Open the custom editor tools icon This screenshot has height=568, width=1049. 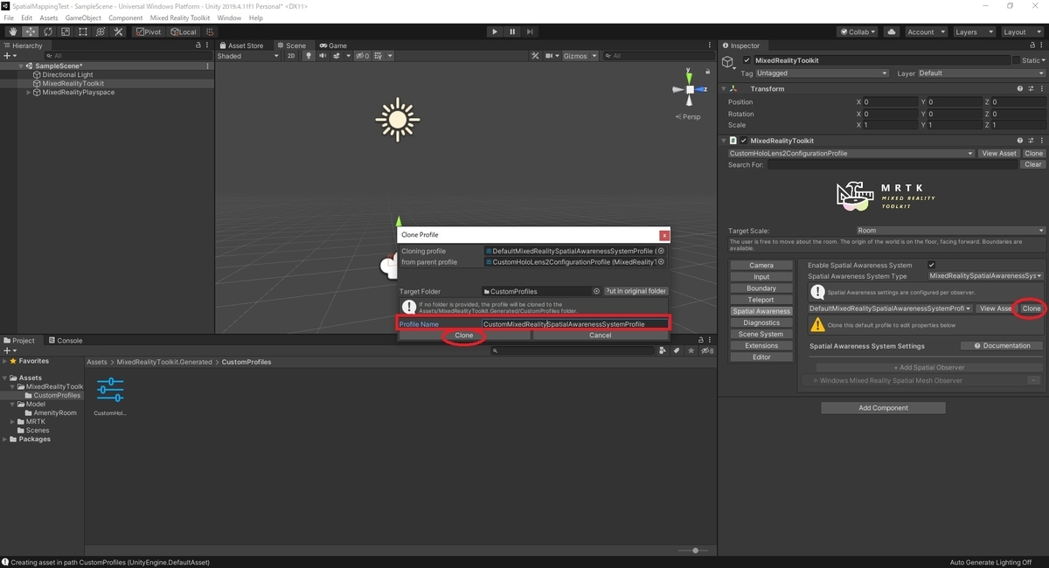coord(118,31)
